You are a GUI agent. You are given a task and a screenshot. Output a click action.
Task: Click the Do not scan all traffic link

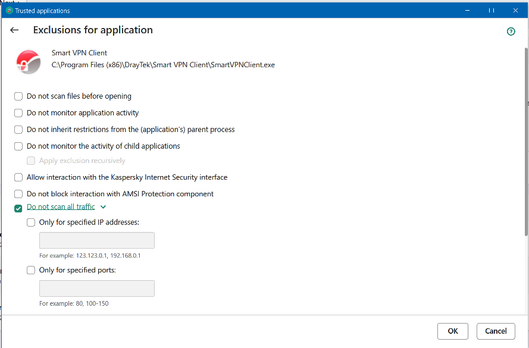pos(61,207)
